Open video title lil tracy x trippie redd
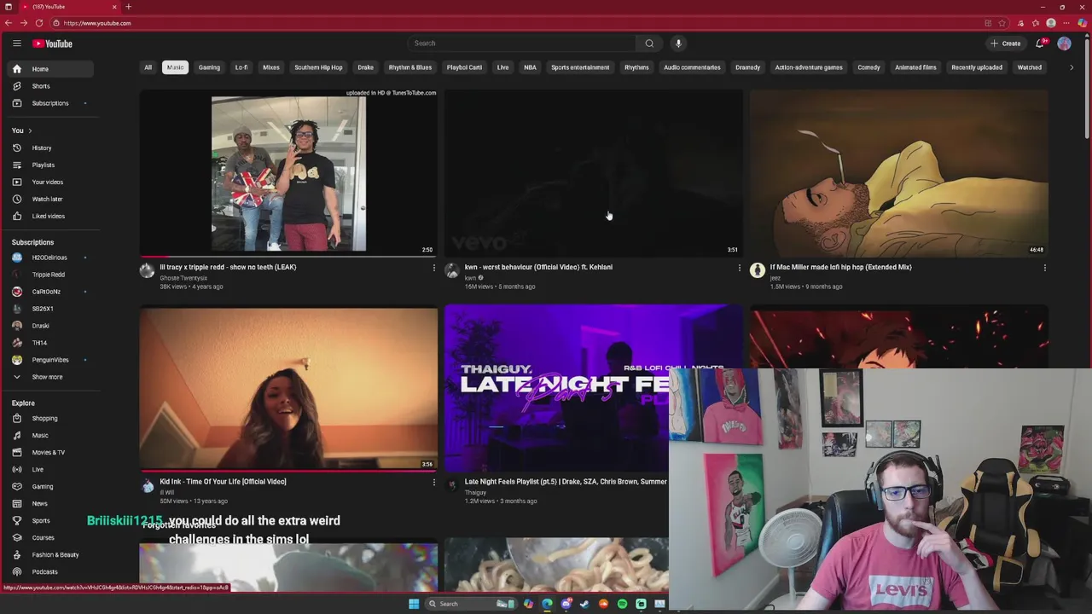 click(x=228, y=267)
